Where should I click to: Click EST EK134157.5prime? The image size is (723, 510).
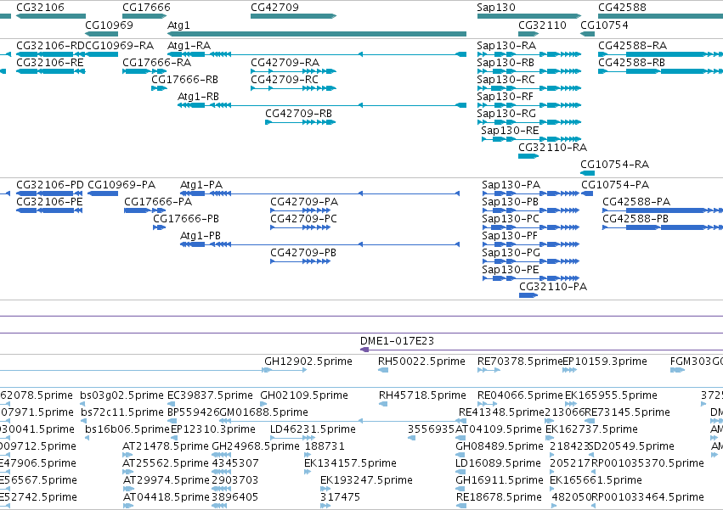coord(309,472)
